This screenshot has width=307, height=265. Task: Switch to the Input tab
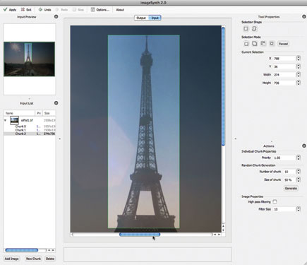(155, 18)
